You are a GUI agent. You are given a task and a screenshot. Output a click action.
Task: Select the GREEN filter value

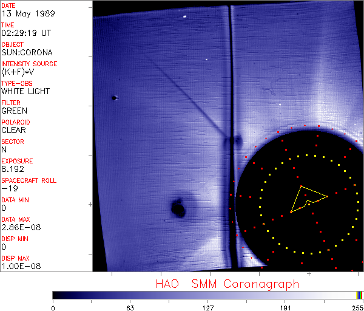click(14, 111)
